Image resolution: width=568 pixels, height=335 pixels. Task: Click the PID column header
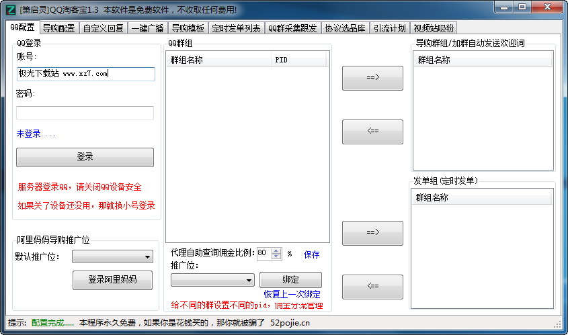click(298, 60)
